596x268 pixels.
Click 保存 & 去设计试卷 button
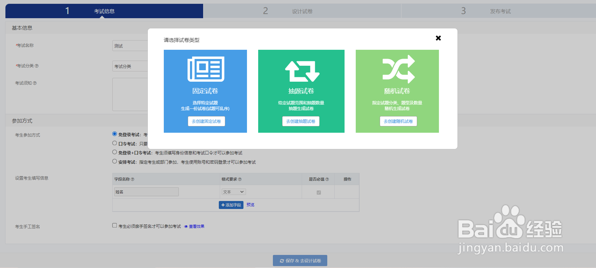(x=300, y=261)
